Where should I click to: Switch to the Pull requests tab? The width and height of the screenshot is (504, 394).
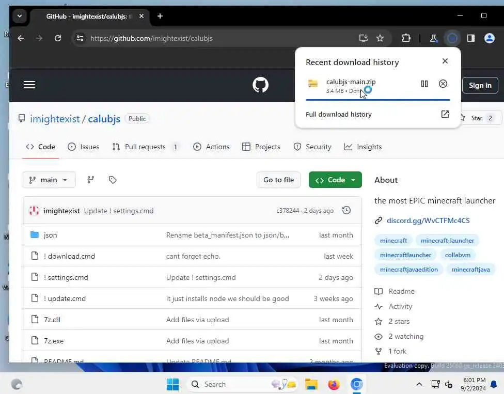pyautogui.click(x=145, y=147)
